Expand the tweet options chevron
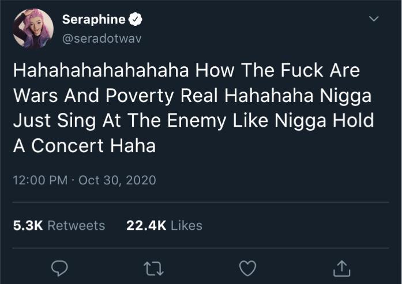The width and height of the screenshot is (402, 284). click(x=374, y=20)
